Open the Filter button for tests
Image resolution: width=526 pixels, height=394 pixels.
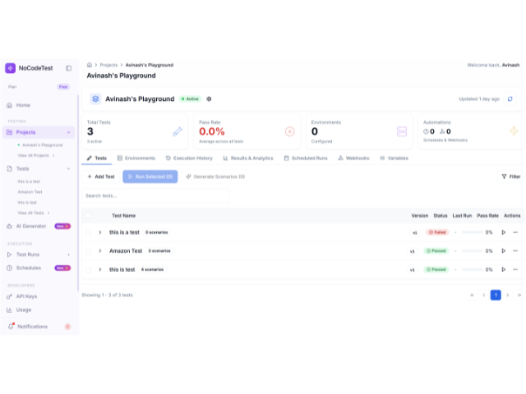510,176
